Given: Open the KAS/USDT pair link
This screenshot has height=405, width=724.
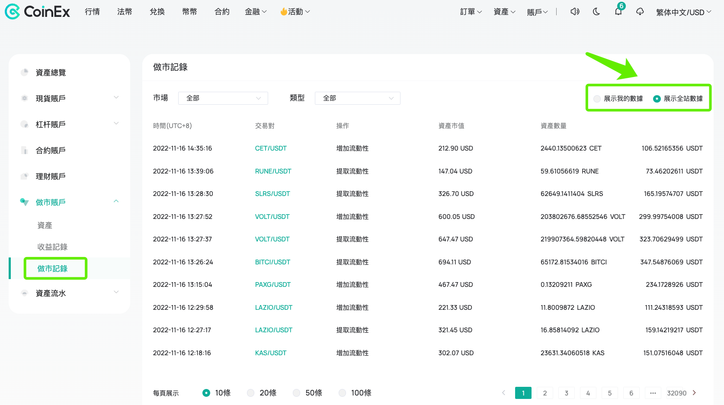Looking at the screenshot, I should [271, 353].
